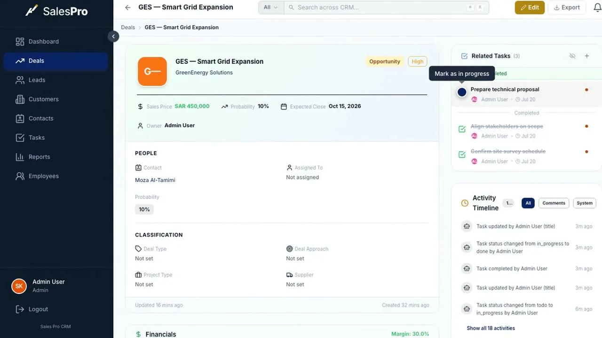Image resolution: width=602 pixels, height=338 pixels.
Task: Click priority dot on Prepare technical proposal
Action: pyautogui.click(x=586, y=90)
